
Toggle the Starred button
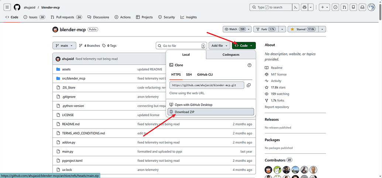coord(303,29)
